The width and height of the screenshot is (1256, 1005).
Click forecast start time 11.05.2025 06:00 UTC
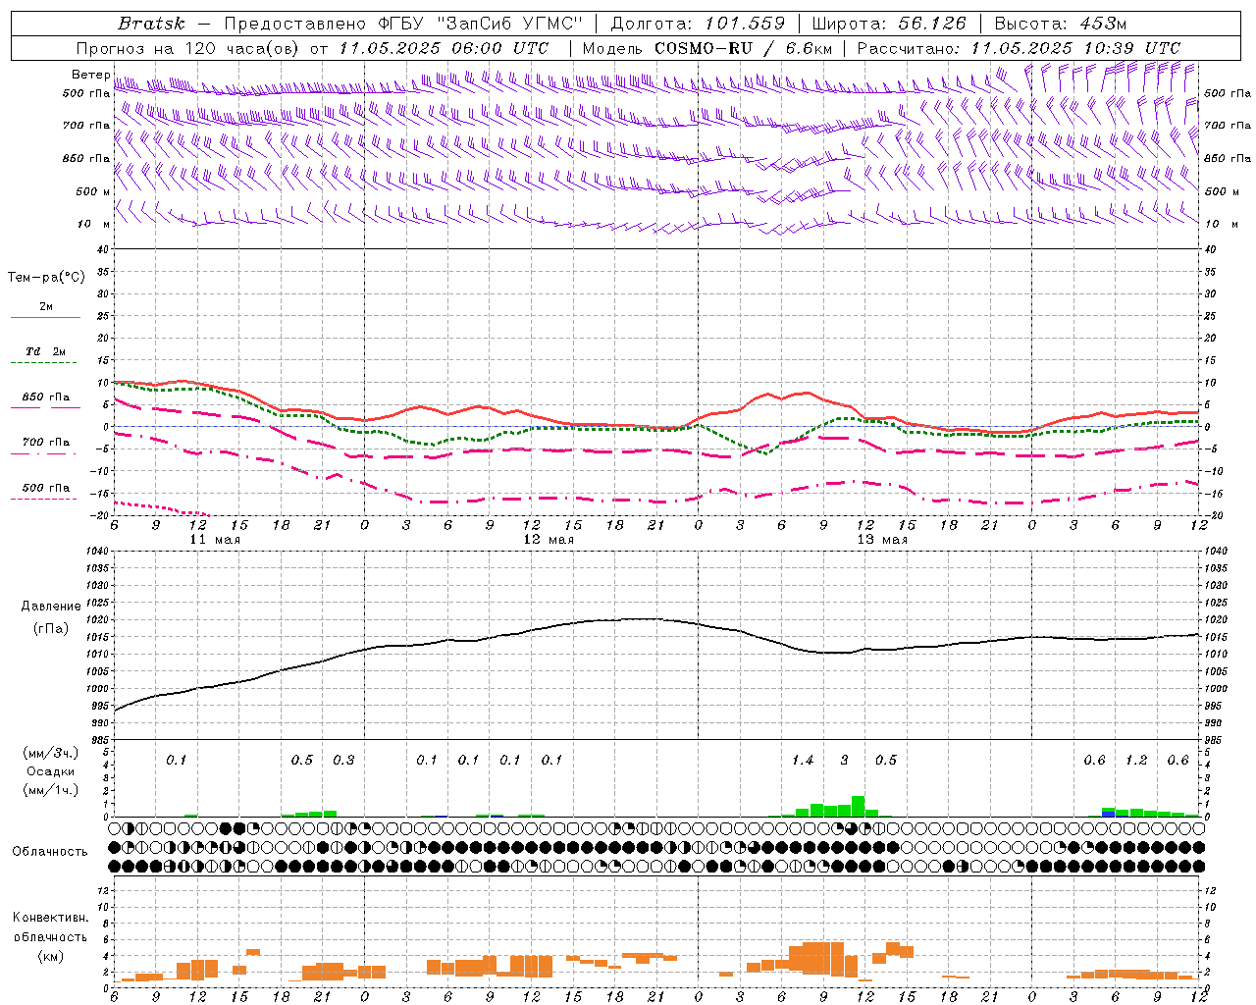444,48
